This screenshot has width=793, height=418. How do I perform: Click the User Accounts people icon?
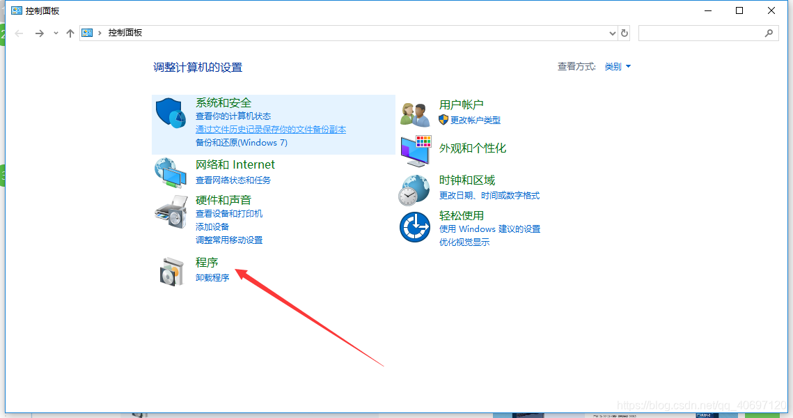[415, 114]
